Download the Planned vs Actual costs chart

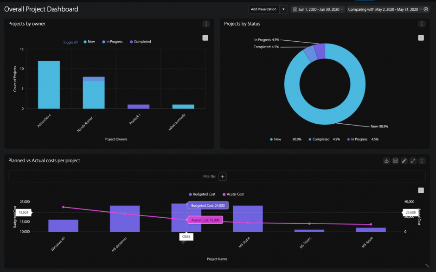tap(386, 161)
